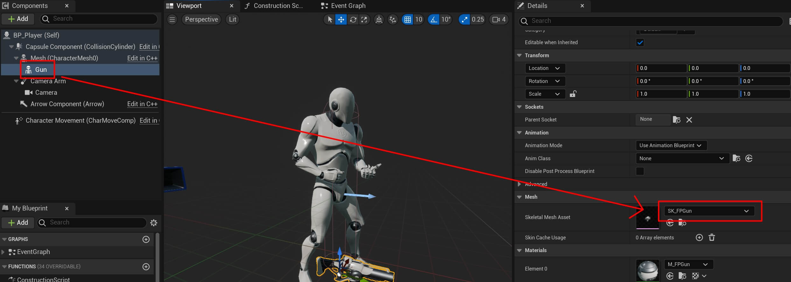The width and height of the screenshot is (791, 282).
Task: Activate the scale gizmo tool
Action: pyautogui.click(x=364, y=20)
